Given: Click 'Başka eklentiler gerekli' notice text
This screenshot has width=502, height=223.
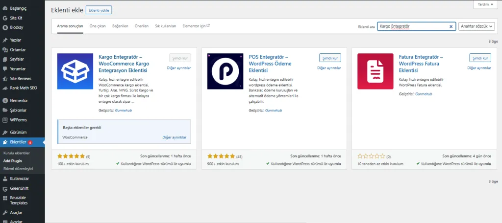Looking at the screenshot, I should (82, 128).
